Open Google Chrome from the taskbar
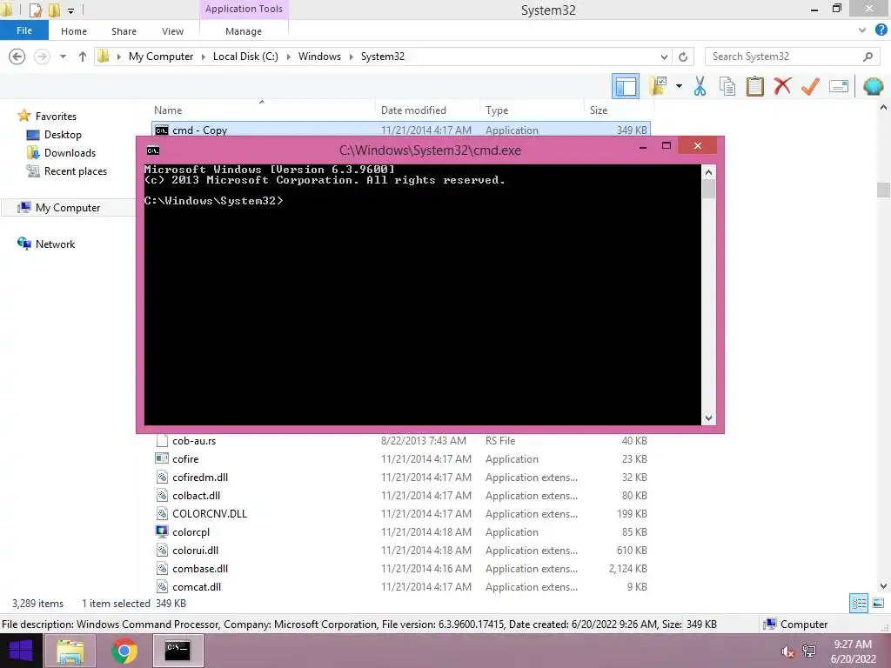 [x=124, y=651]
